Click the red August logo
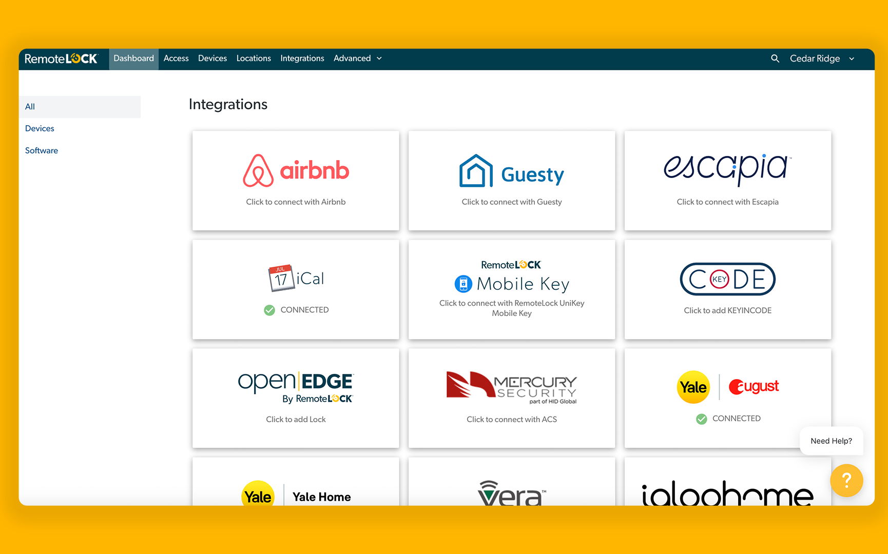 (x=754, y=386)
